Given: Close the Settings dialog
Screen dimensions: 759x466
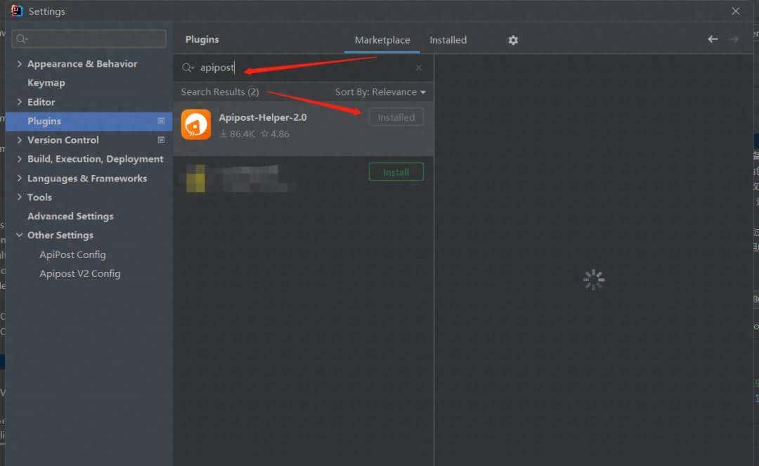Looking at the screenshot, I should point(735,11).
